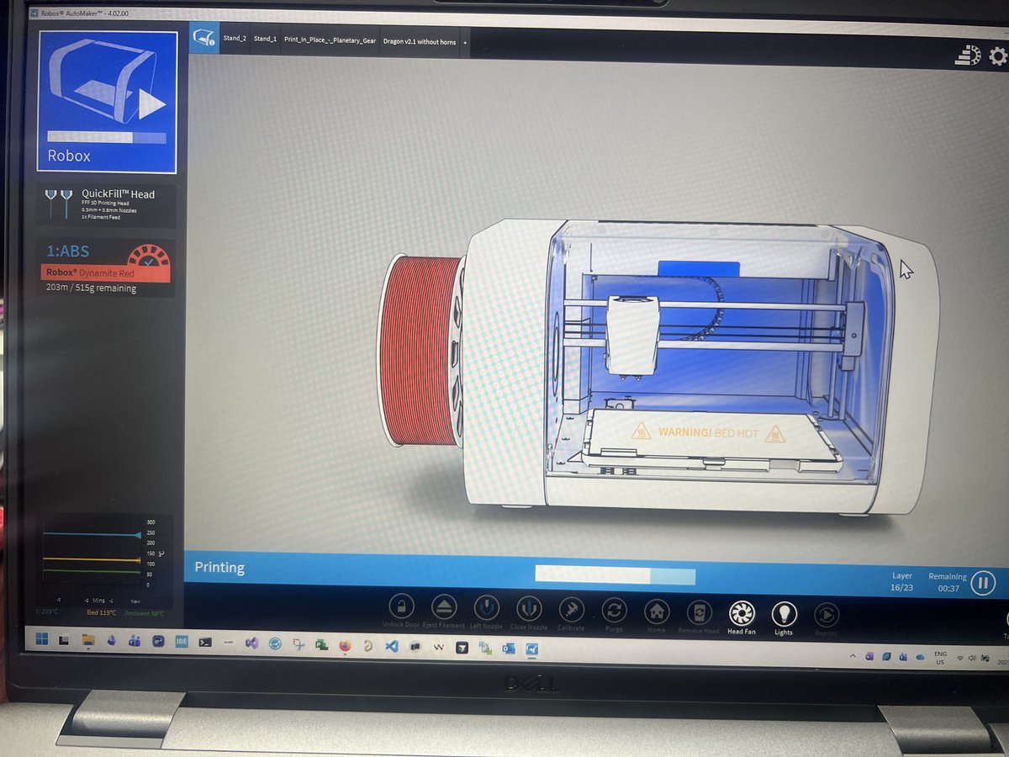This screenshot has width=1009, height=757.
Task: Click the print progress bar
Action: pyautogui.click(x=615, y=575)
